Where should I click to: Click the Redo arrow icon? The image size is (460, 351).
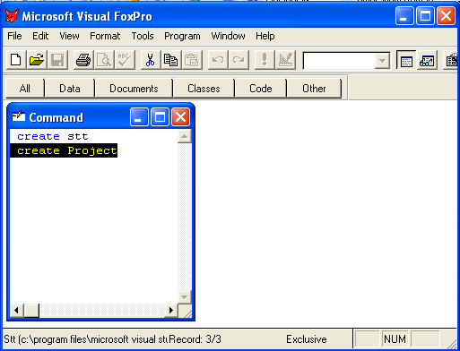(239, 60)
